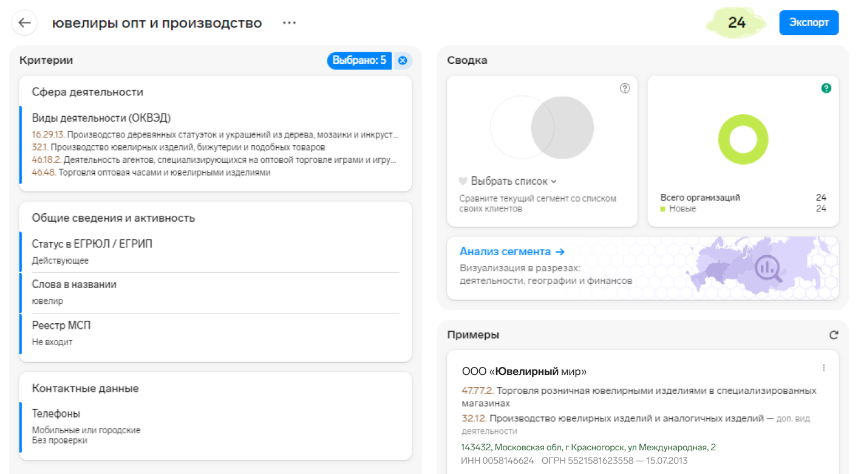Click the magnifier chart icon on map
The width and height of the screenshot is (861, 474).
tap(769, 268)
